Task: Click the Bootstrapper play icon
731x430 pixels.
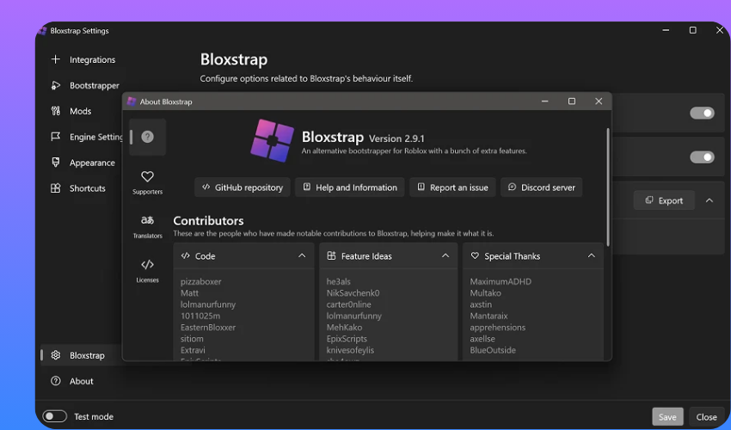Action: 56,85
